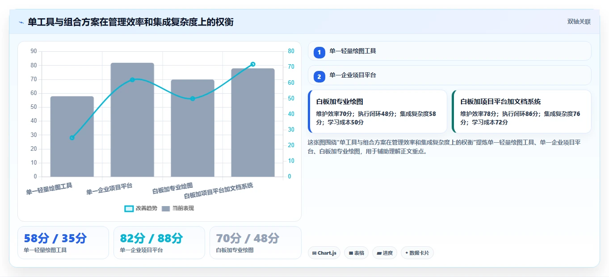609x277 pixels.
Task: Select the 白板加项目平台加文档系统 detail card
Action: 521,112
